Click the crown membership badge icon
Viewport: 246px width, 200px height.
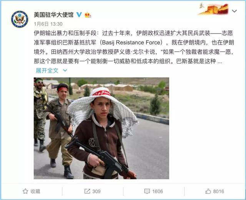pos(88,15)
